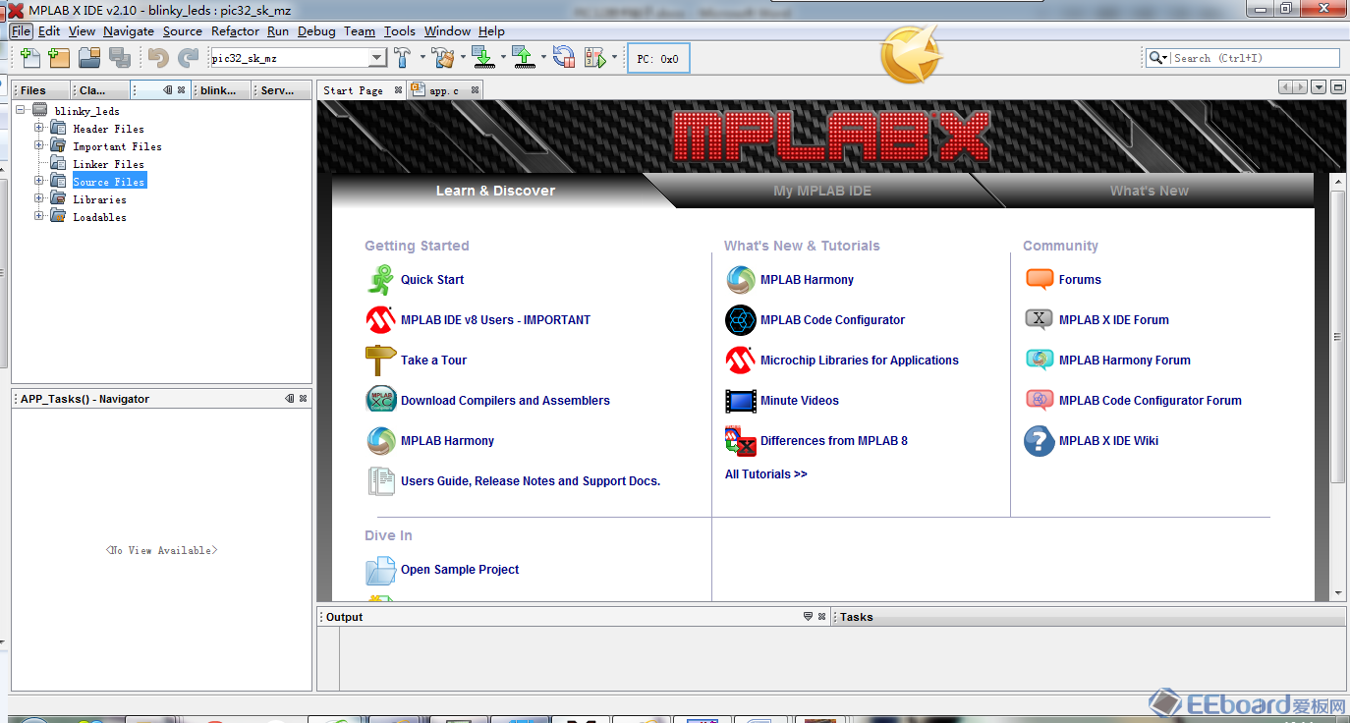Click the MPLAB Code Configurator hexagon icon
Screen dimensions: 1350x723
(x=741, y=320)
